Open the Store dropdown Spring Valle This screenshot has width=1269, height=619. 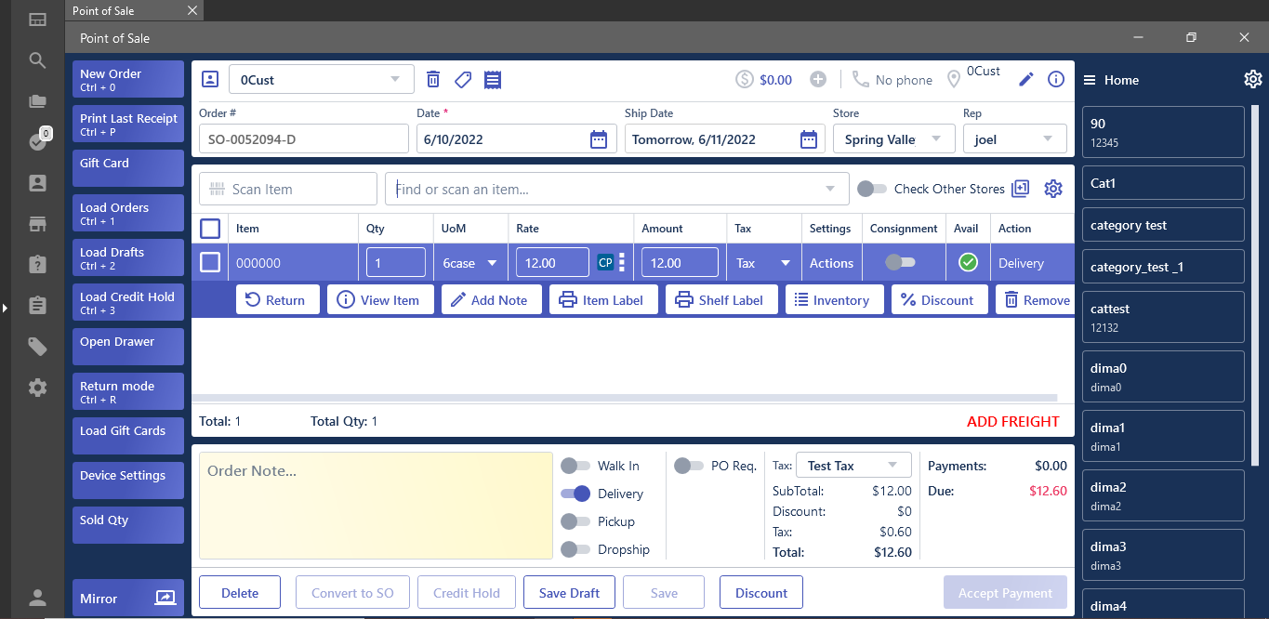(x=893, y=139)
